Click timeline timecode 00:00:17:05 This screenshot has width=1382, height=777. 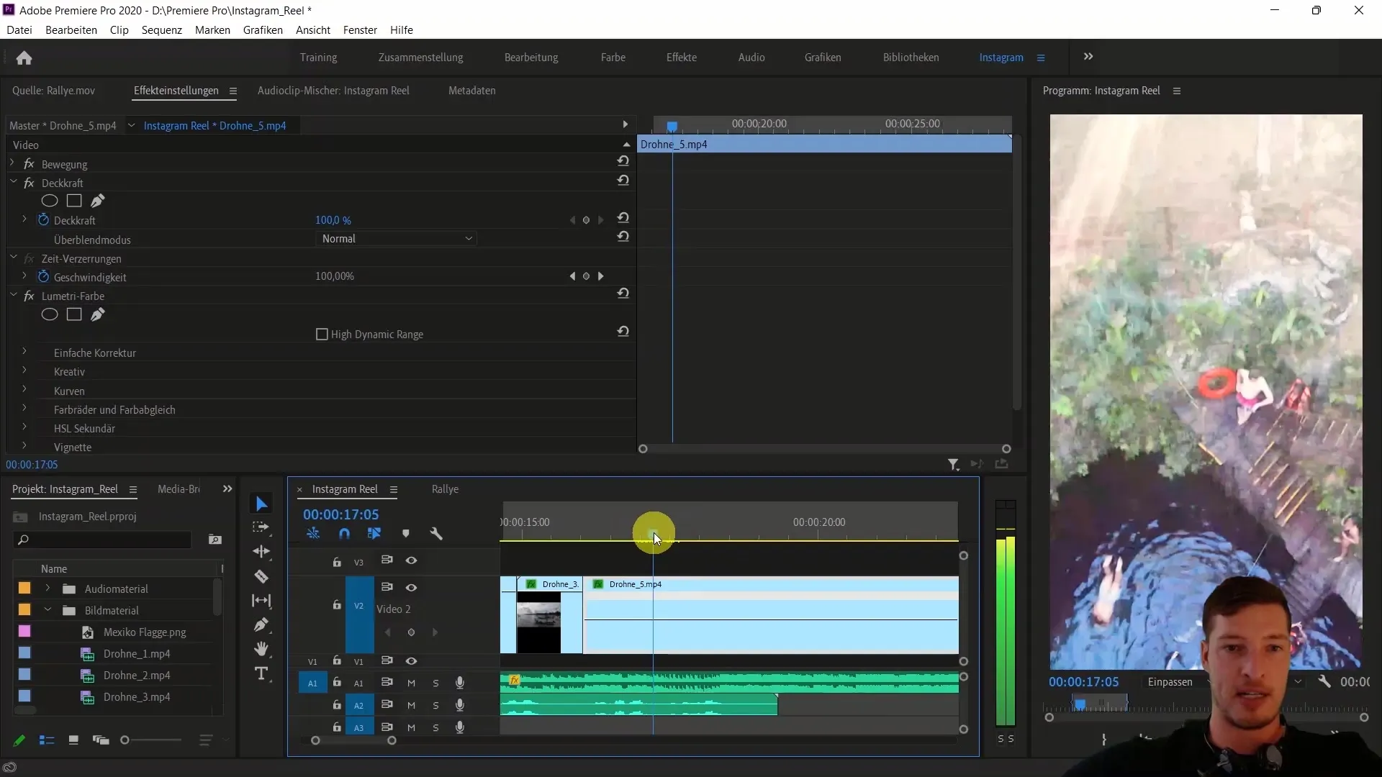[340, 514]
